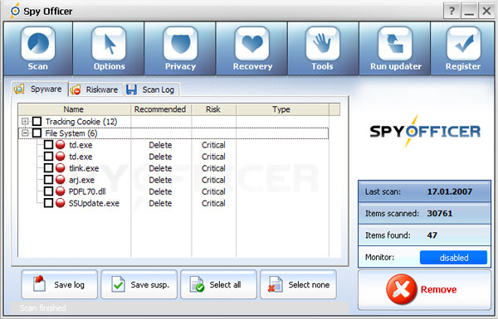Open Options with the cursor icon
This screenshot has height=319, width=498.
[x=109, y=43]
